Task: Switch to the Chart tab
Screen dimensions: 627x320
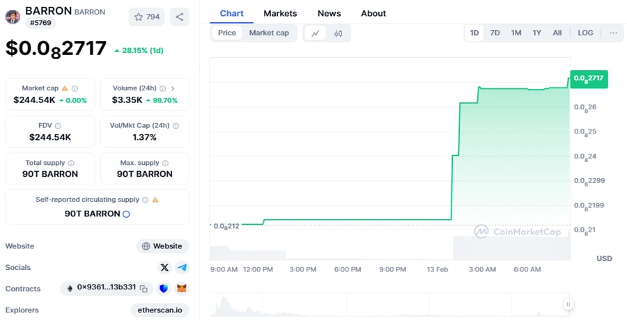Action: pos(231,14)
